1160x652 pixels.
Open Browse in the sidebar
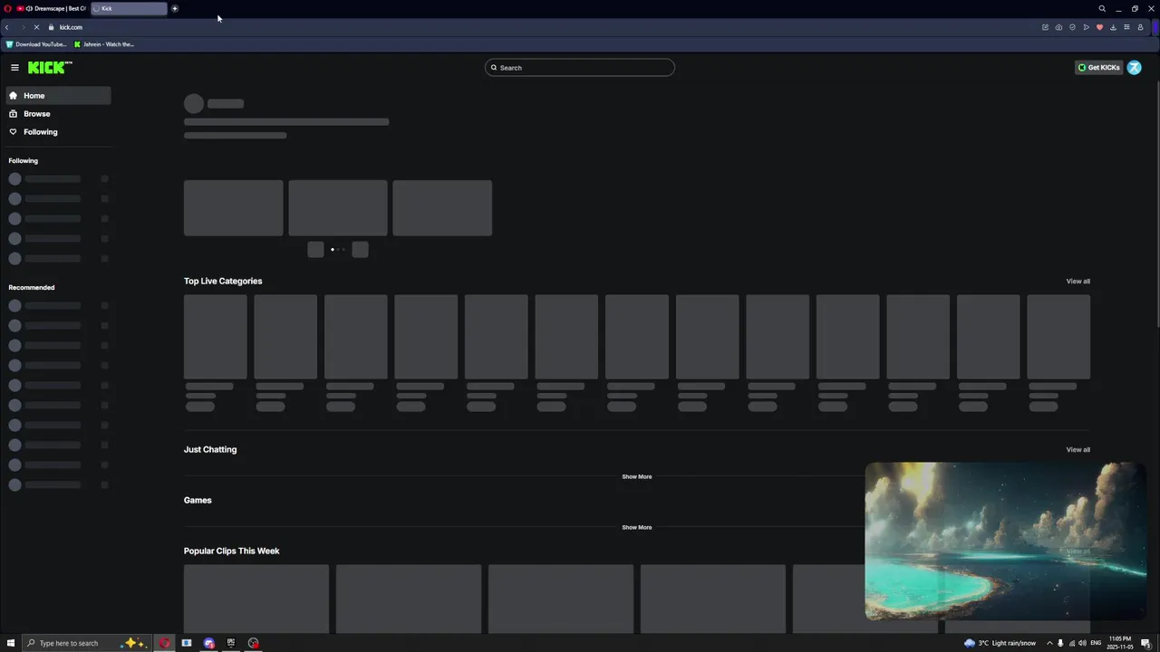point(59,113)
